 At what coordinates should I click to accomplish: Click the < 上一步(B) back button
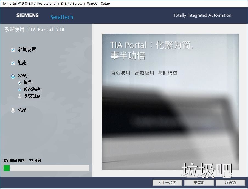click(167, 182)
